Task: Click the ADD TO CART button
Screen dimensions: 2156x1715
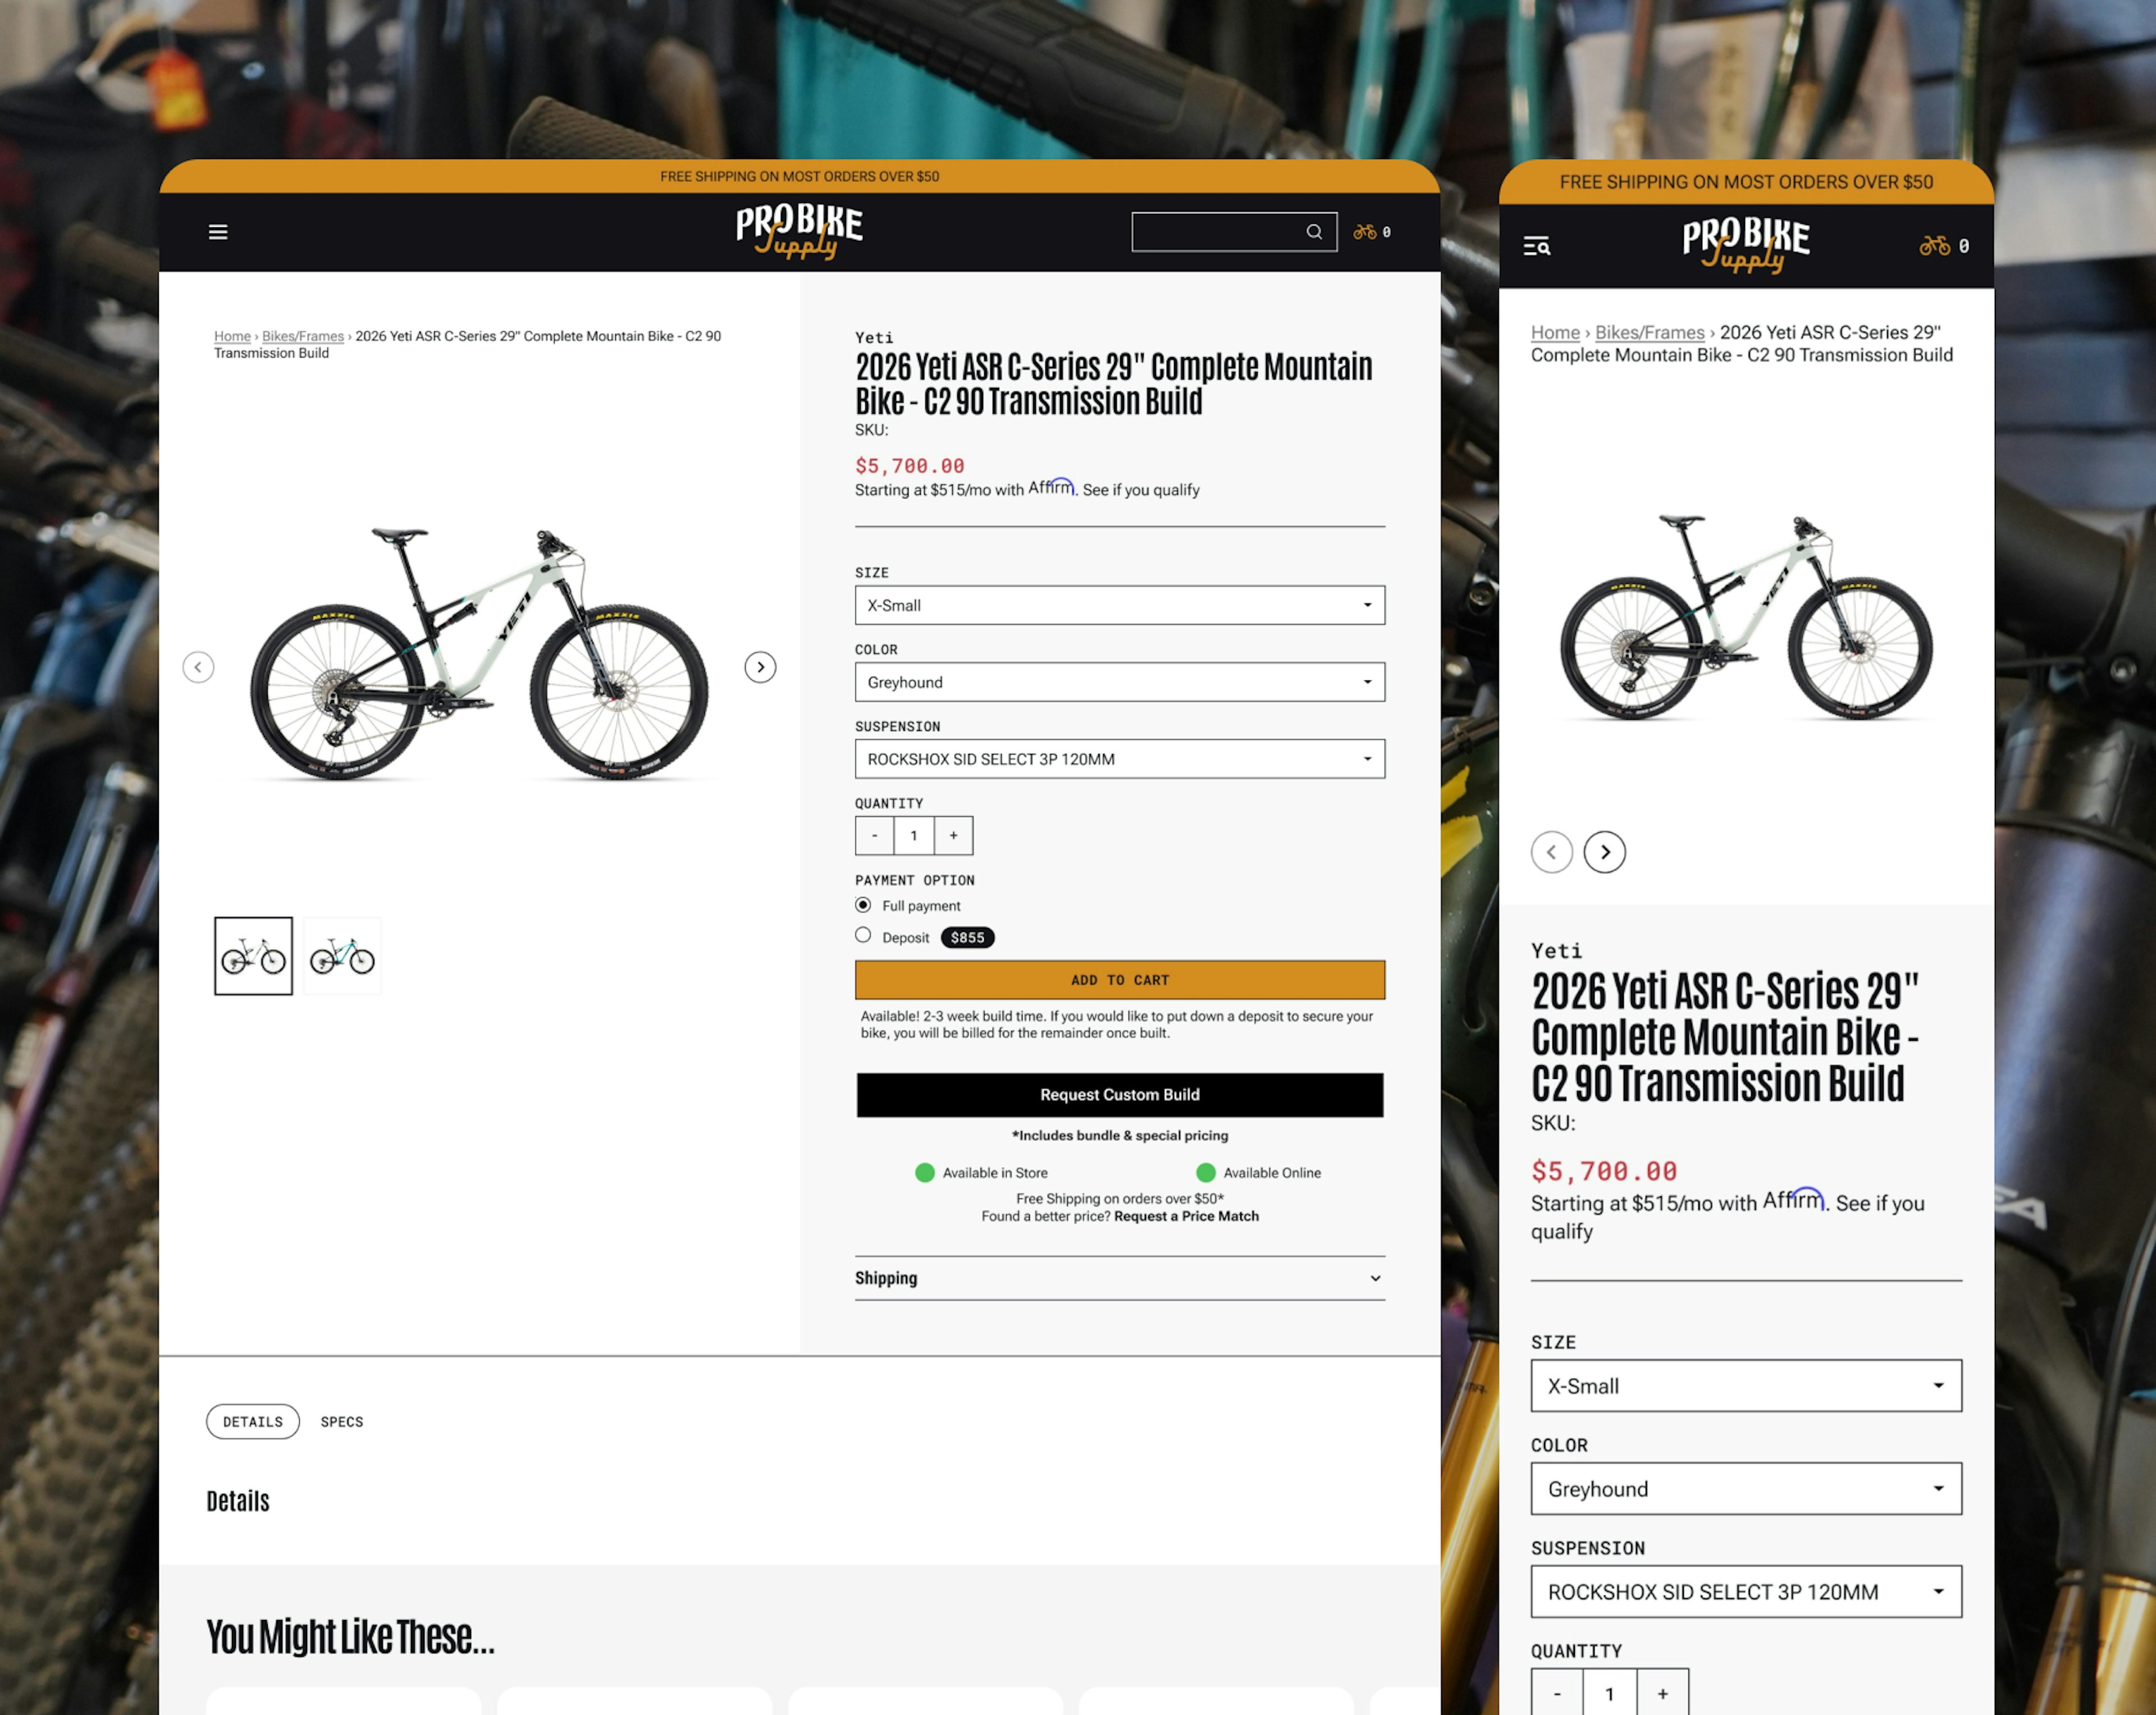Action: [1119, 980]
